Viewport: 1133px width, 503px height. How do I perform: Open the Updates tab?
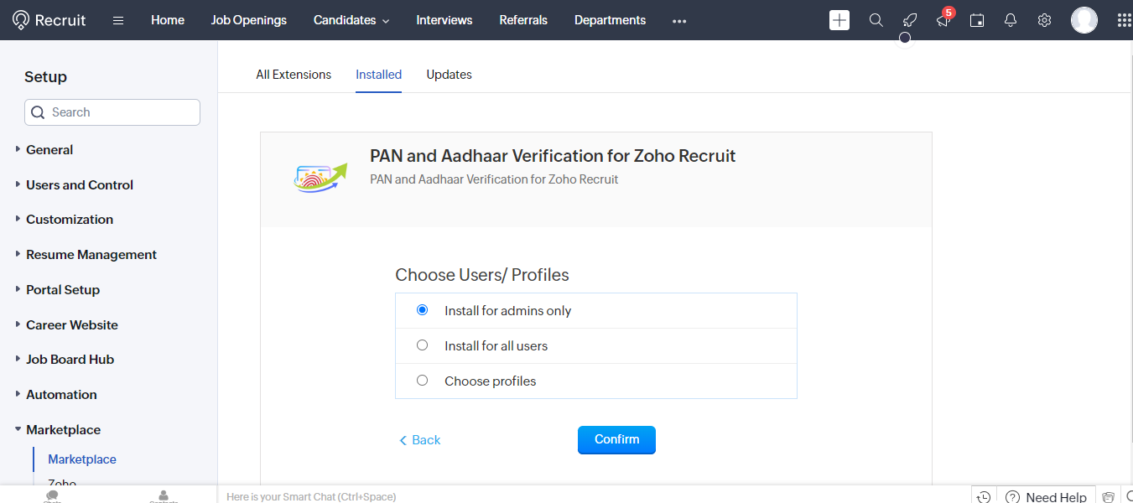[x=449, y=75]
